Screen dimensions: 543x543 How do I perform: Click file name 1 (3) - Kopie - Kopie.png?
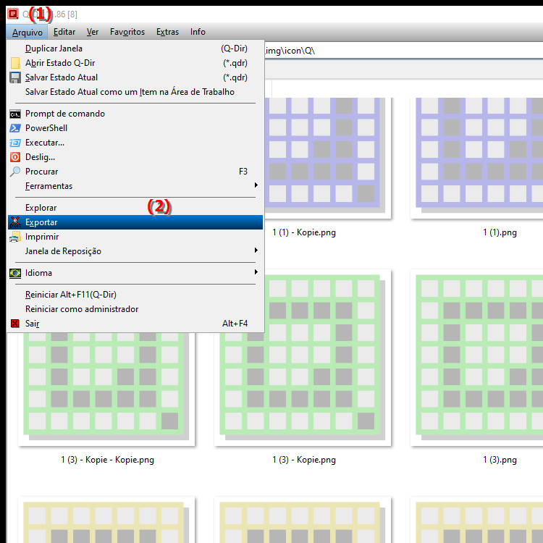click(108, 460)
